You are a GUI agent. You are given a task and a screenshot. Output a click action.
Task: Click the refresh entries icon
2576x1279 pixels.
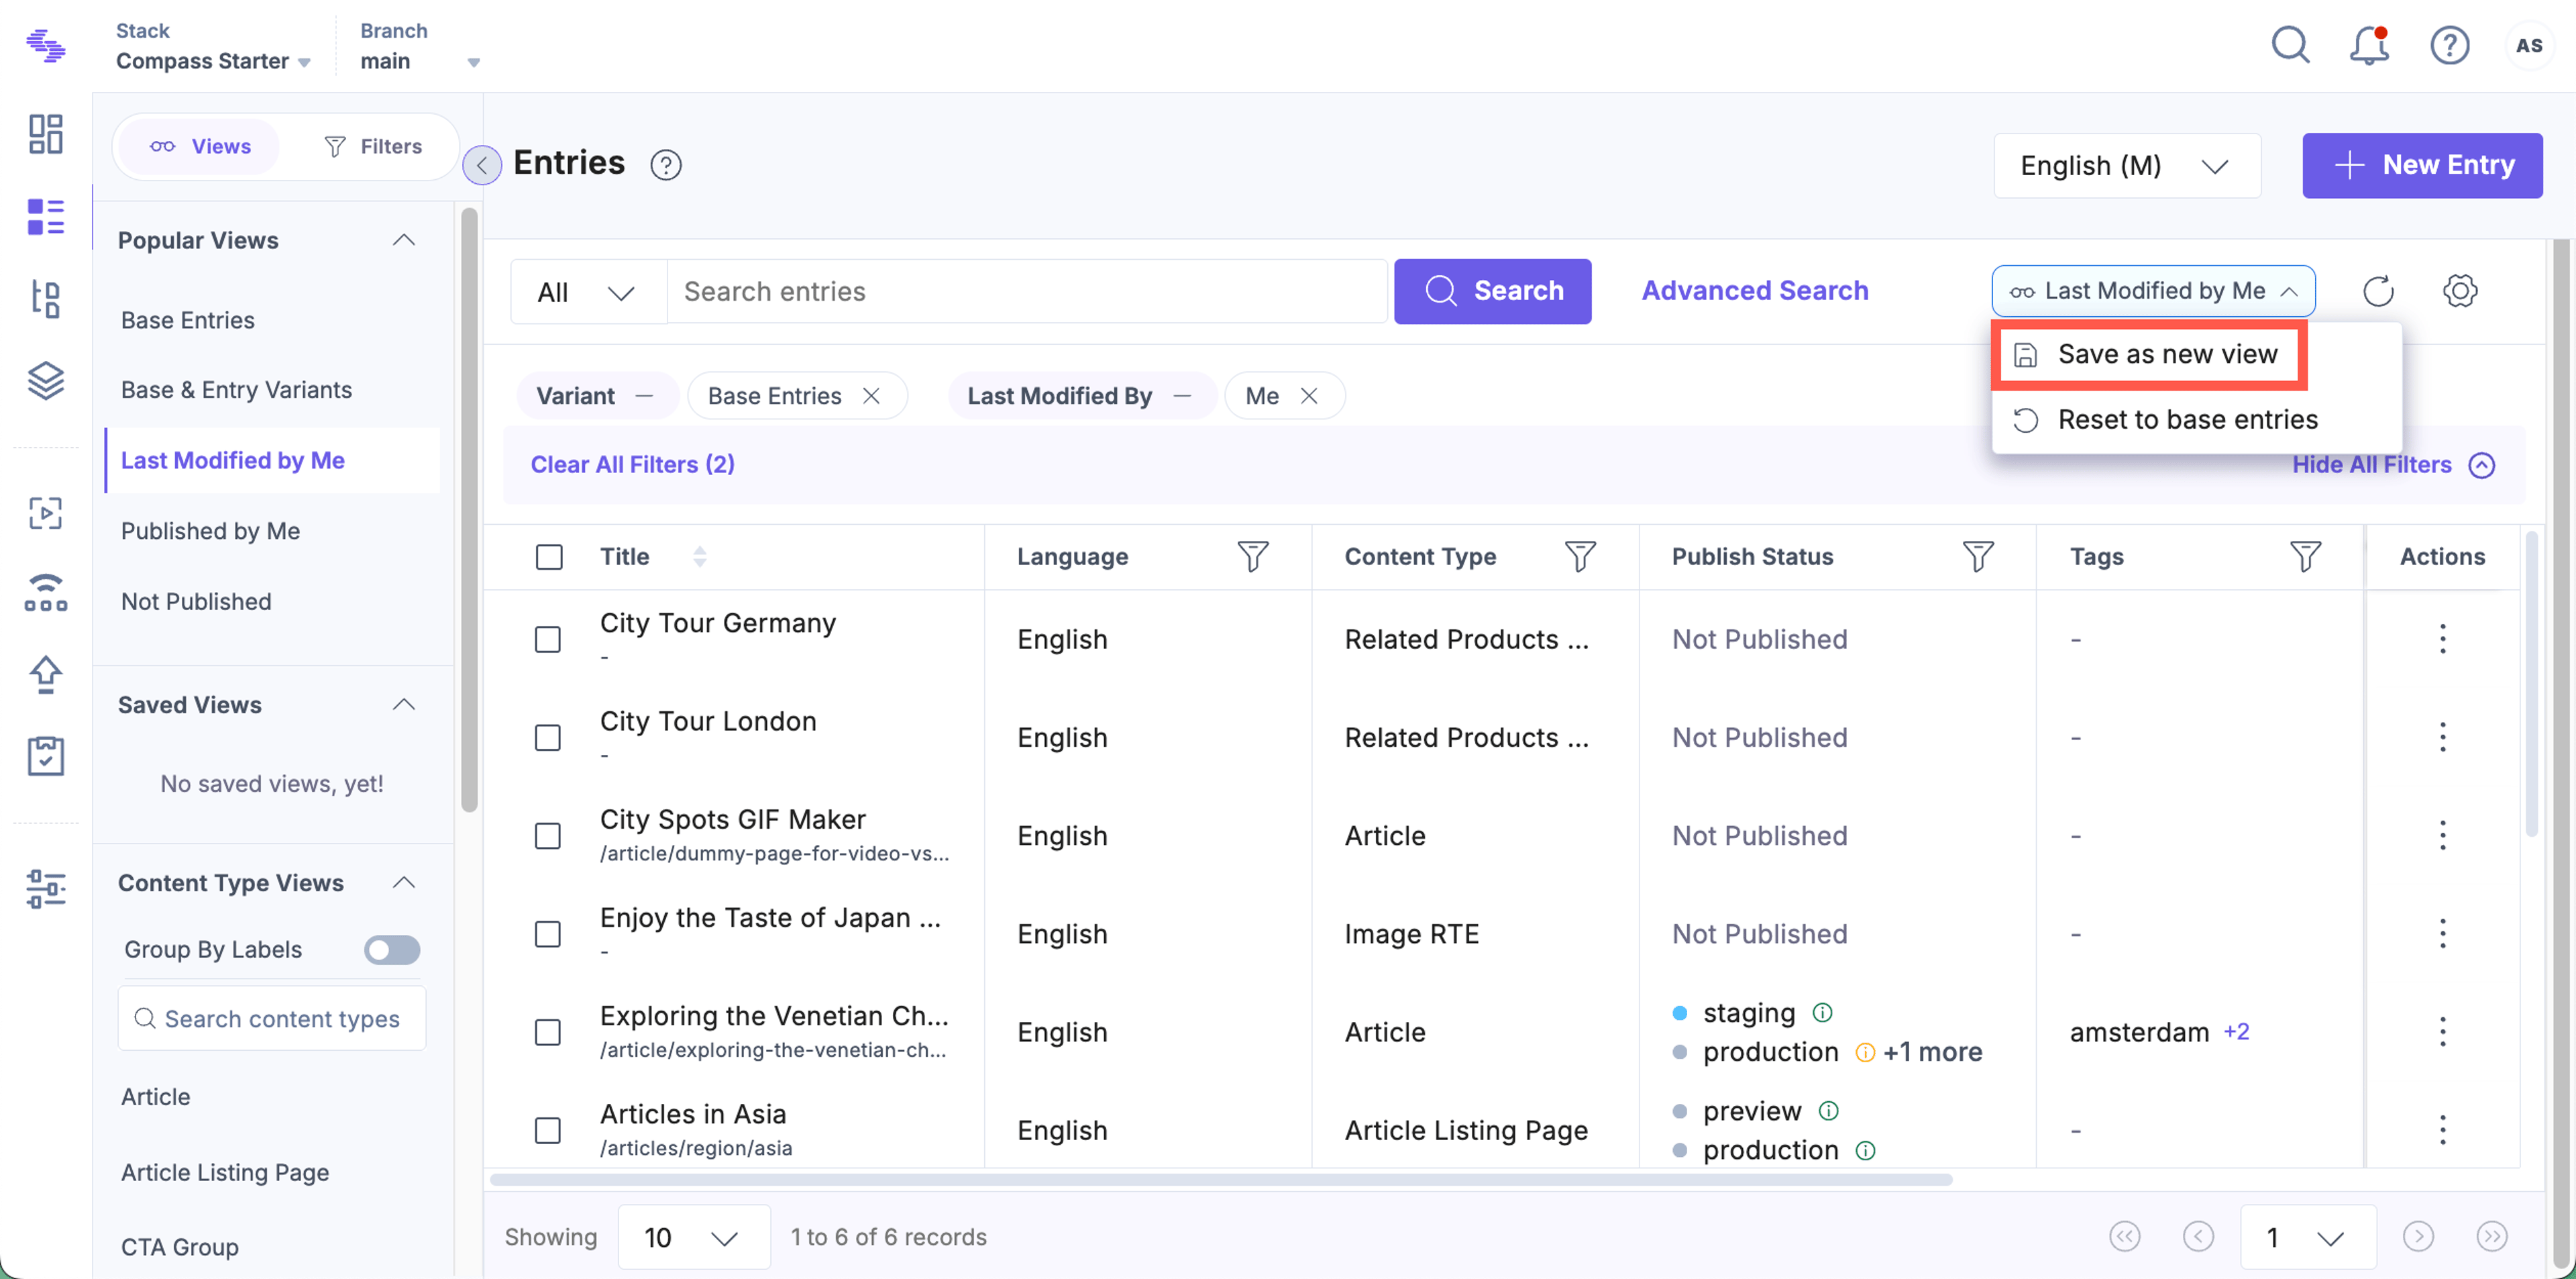(2378, 291)
